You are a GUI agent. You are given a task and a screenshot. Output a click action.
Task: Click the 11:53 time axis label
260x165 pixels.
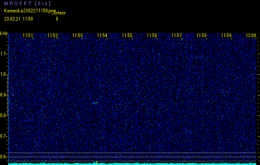pos(77,35)
